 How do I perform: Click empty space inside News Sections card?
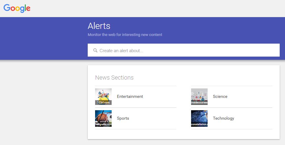(183, 134)
